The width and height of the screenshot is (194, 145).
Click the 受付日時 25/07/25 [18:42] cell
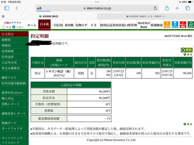(119, 73)
